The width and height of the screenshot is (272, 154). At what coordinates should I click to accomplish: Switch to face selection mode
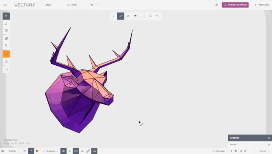click(128, 16)
